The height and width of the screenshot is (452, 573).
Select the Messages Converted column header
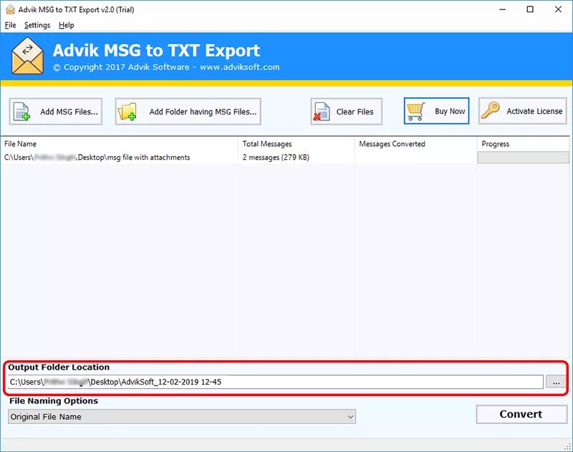(415, 143)
